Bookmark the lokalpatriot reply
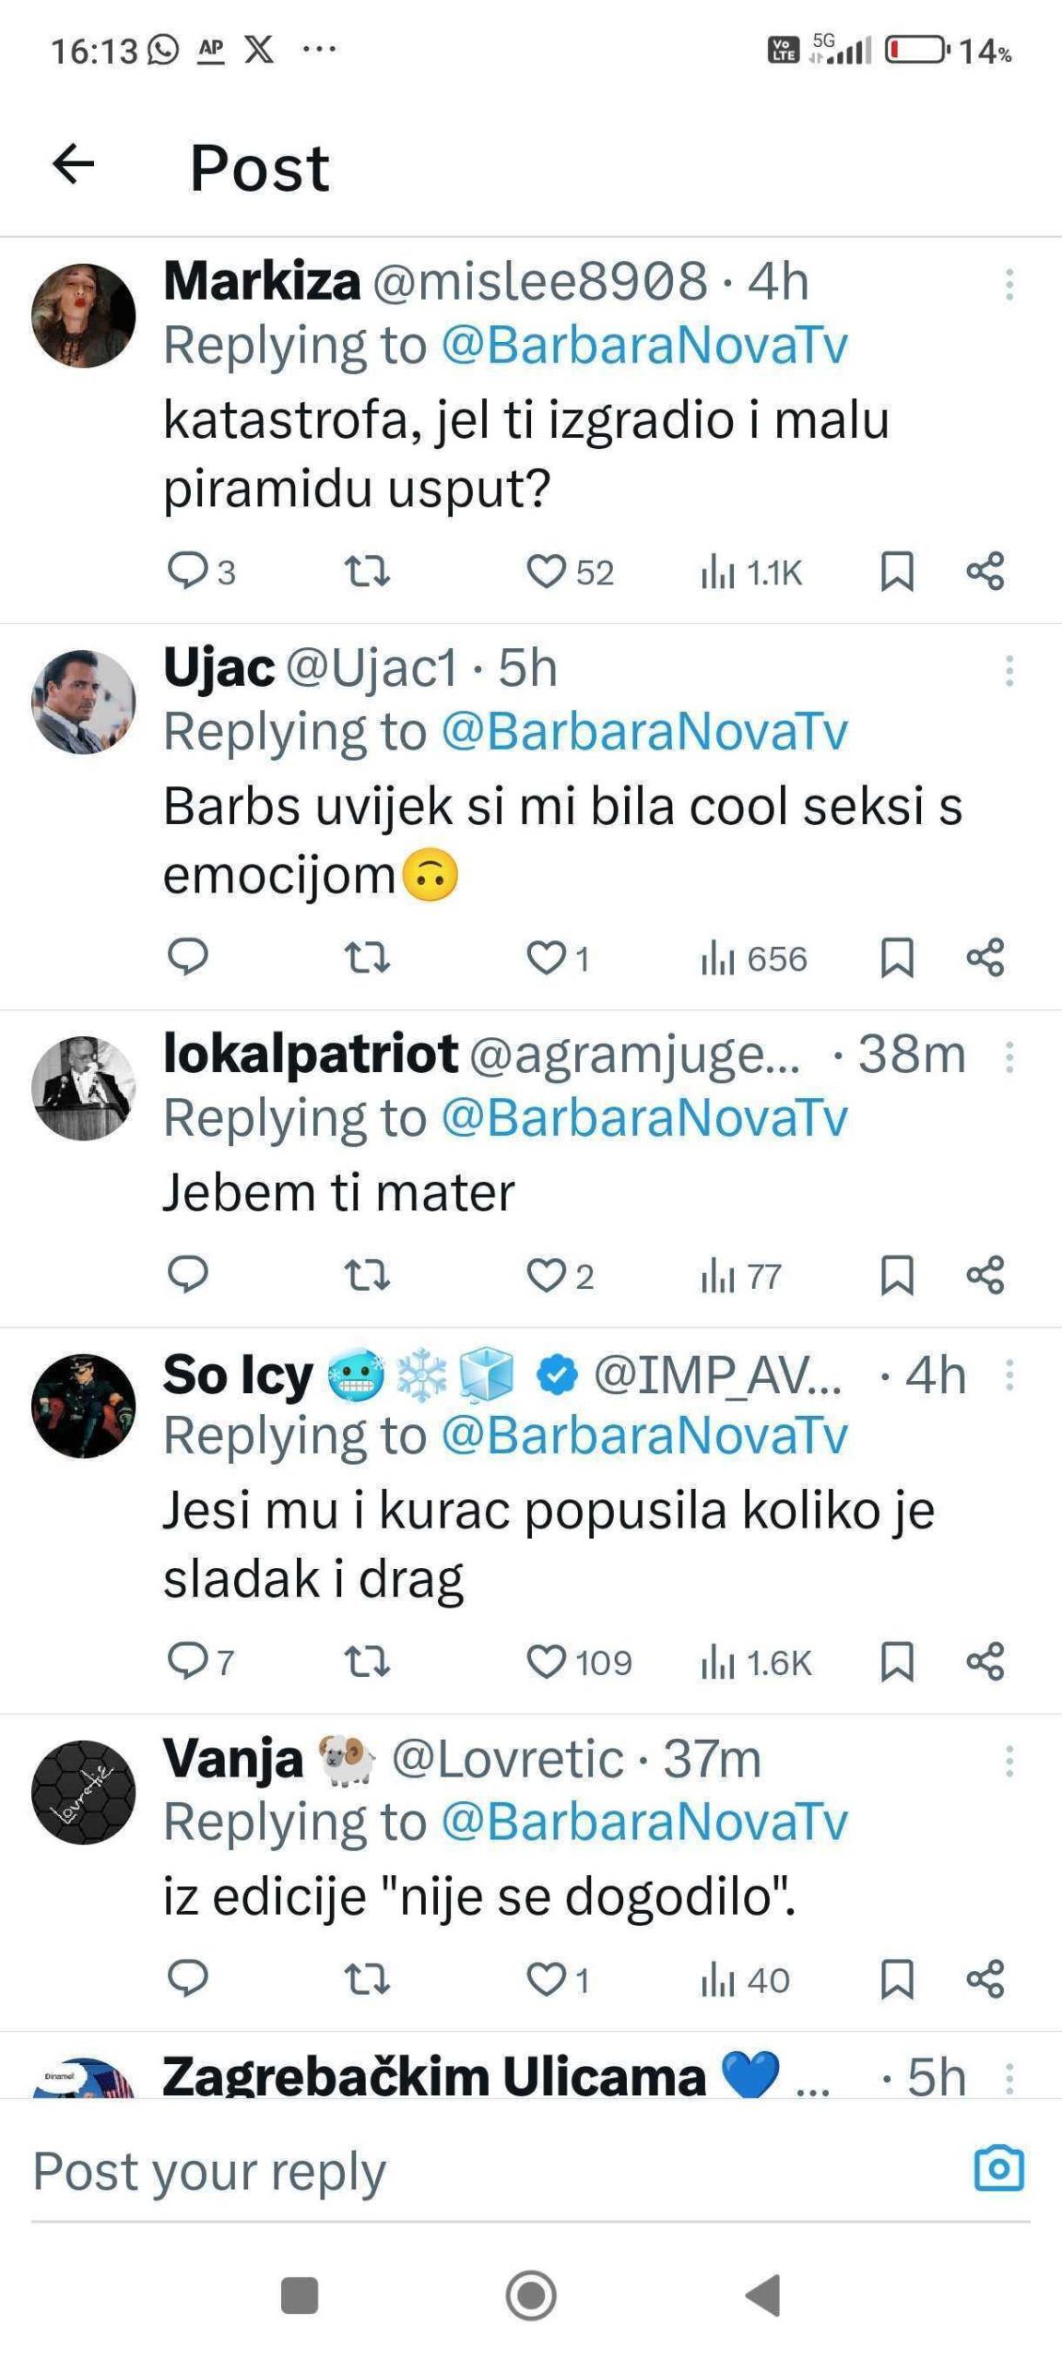The width and height of the screenshot is (1062, 2360). pos(897,1276)
